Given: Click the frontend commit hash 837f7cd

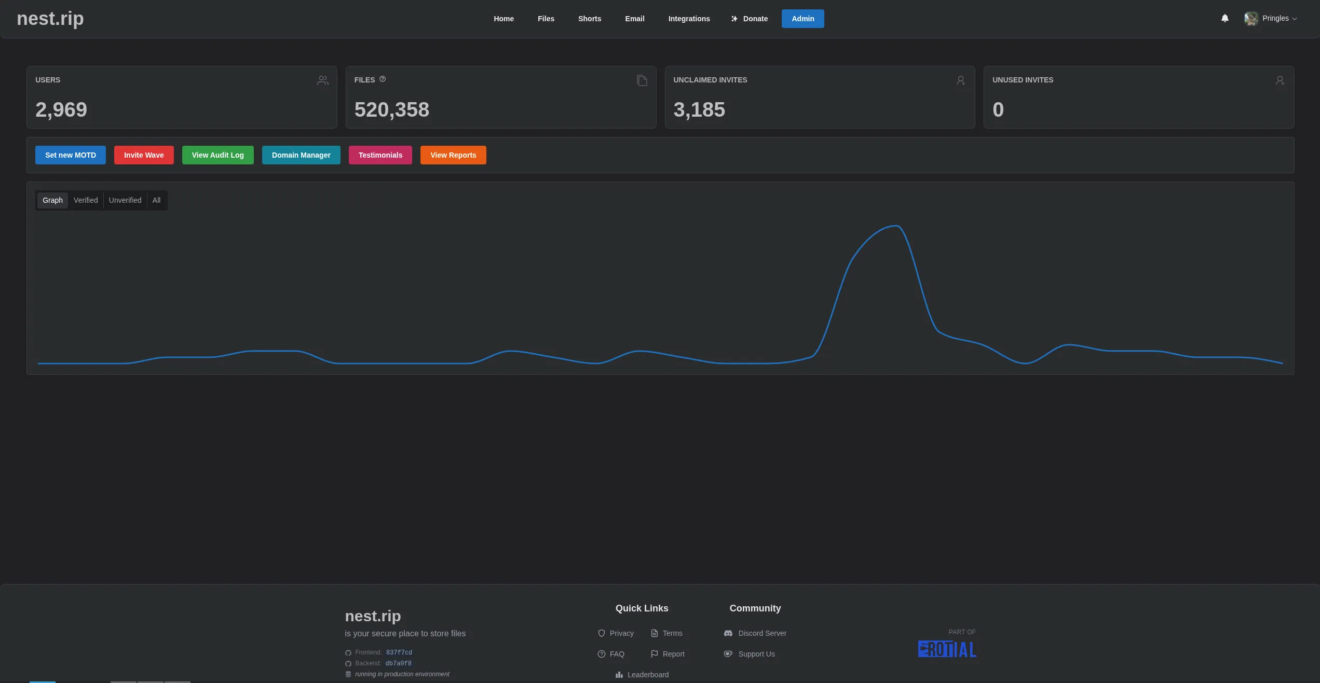Looking at the screenshot, I should (x=399, y=652).
